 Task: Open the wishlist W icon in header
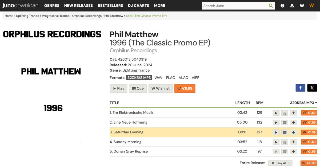coord(302,6)
